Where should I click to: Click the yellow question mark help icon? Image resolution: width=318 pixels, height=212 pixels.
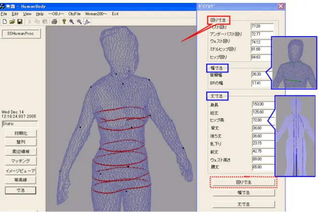(64, 22)
